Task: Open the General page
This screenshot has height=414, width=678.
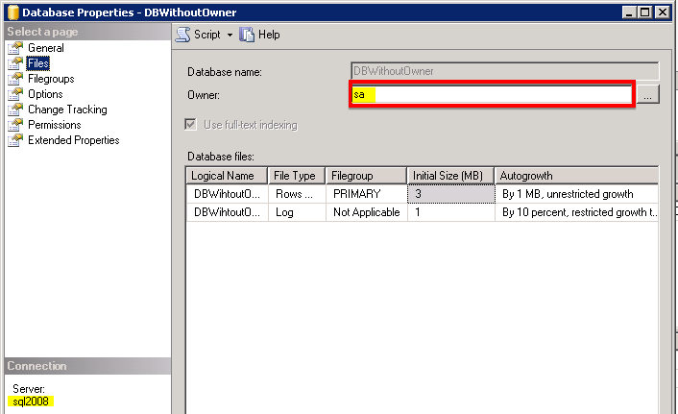Action: 46,48
